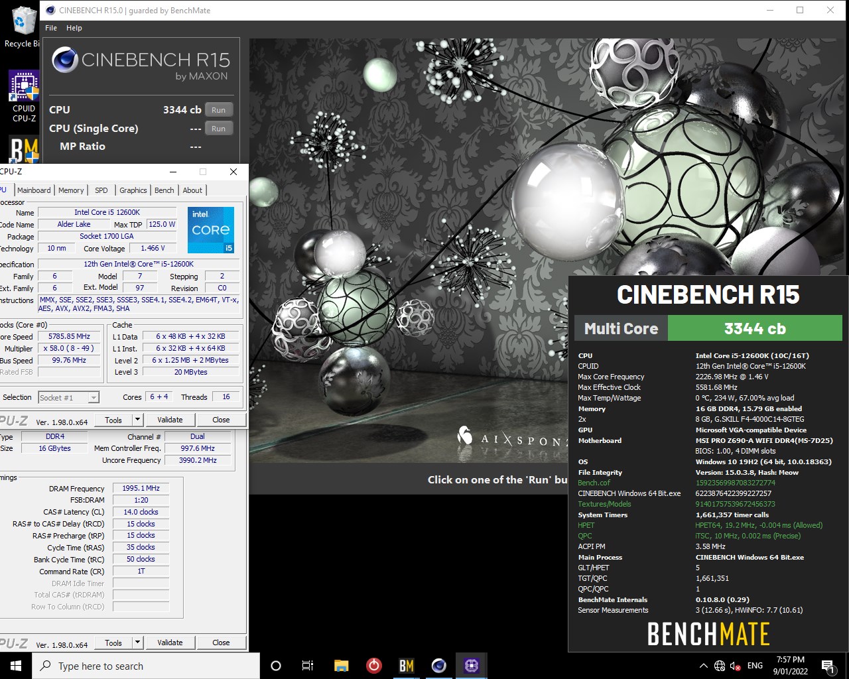Click the Multiplier value 'x 58.0 (8 - 49)'
Screen dimensions: 849x679
[x=69, y=348]
